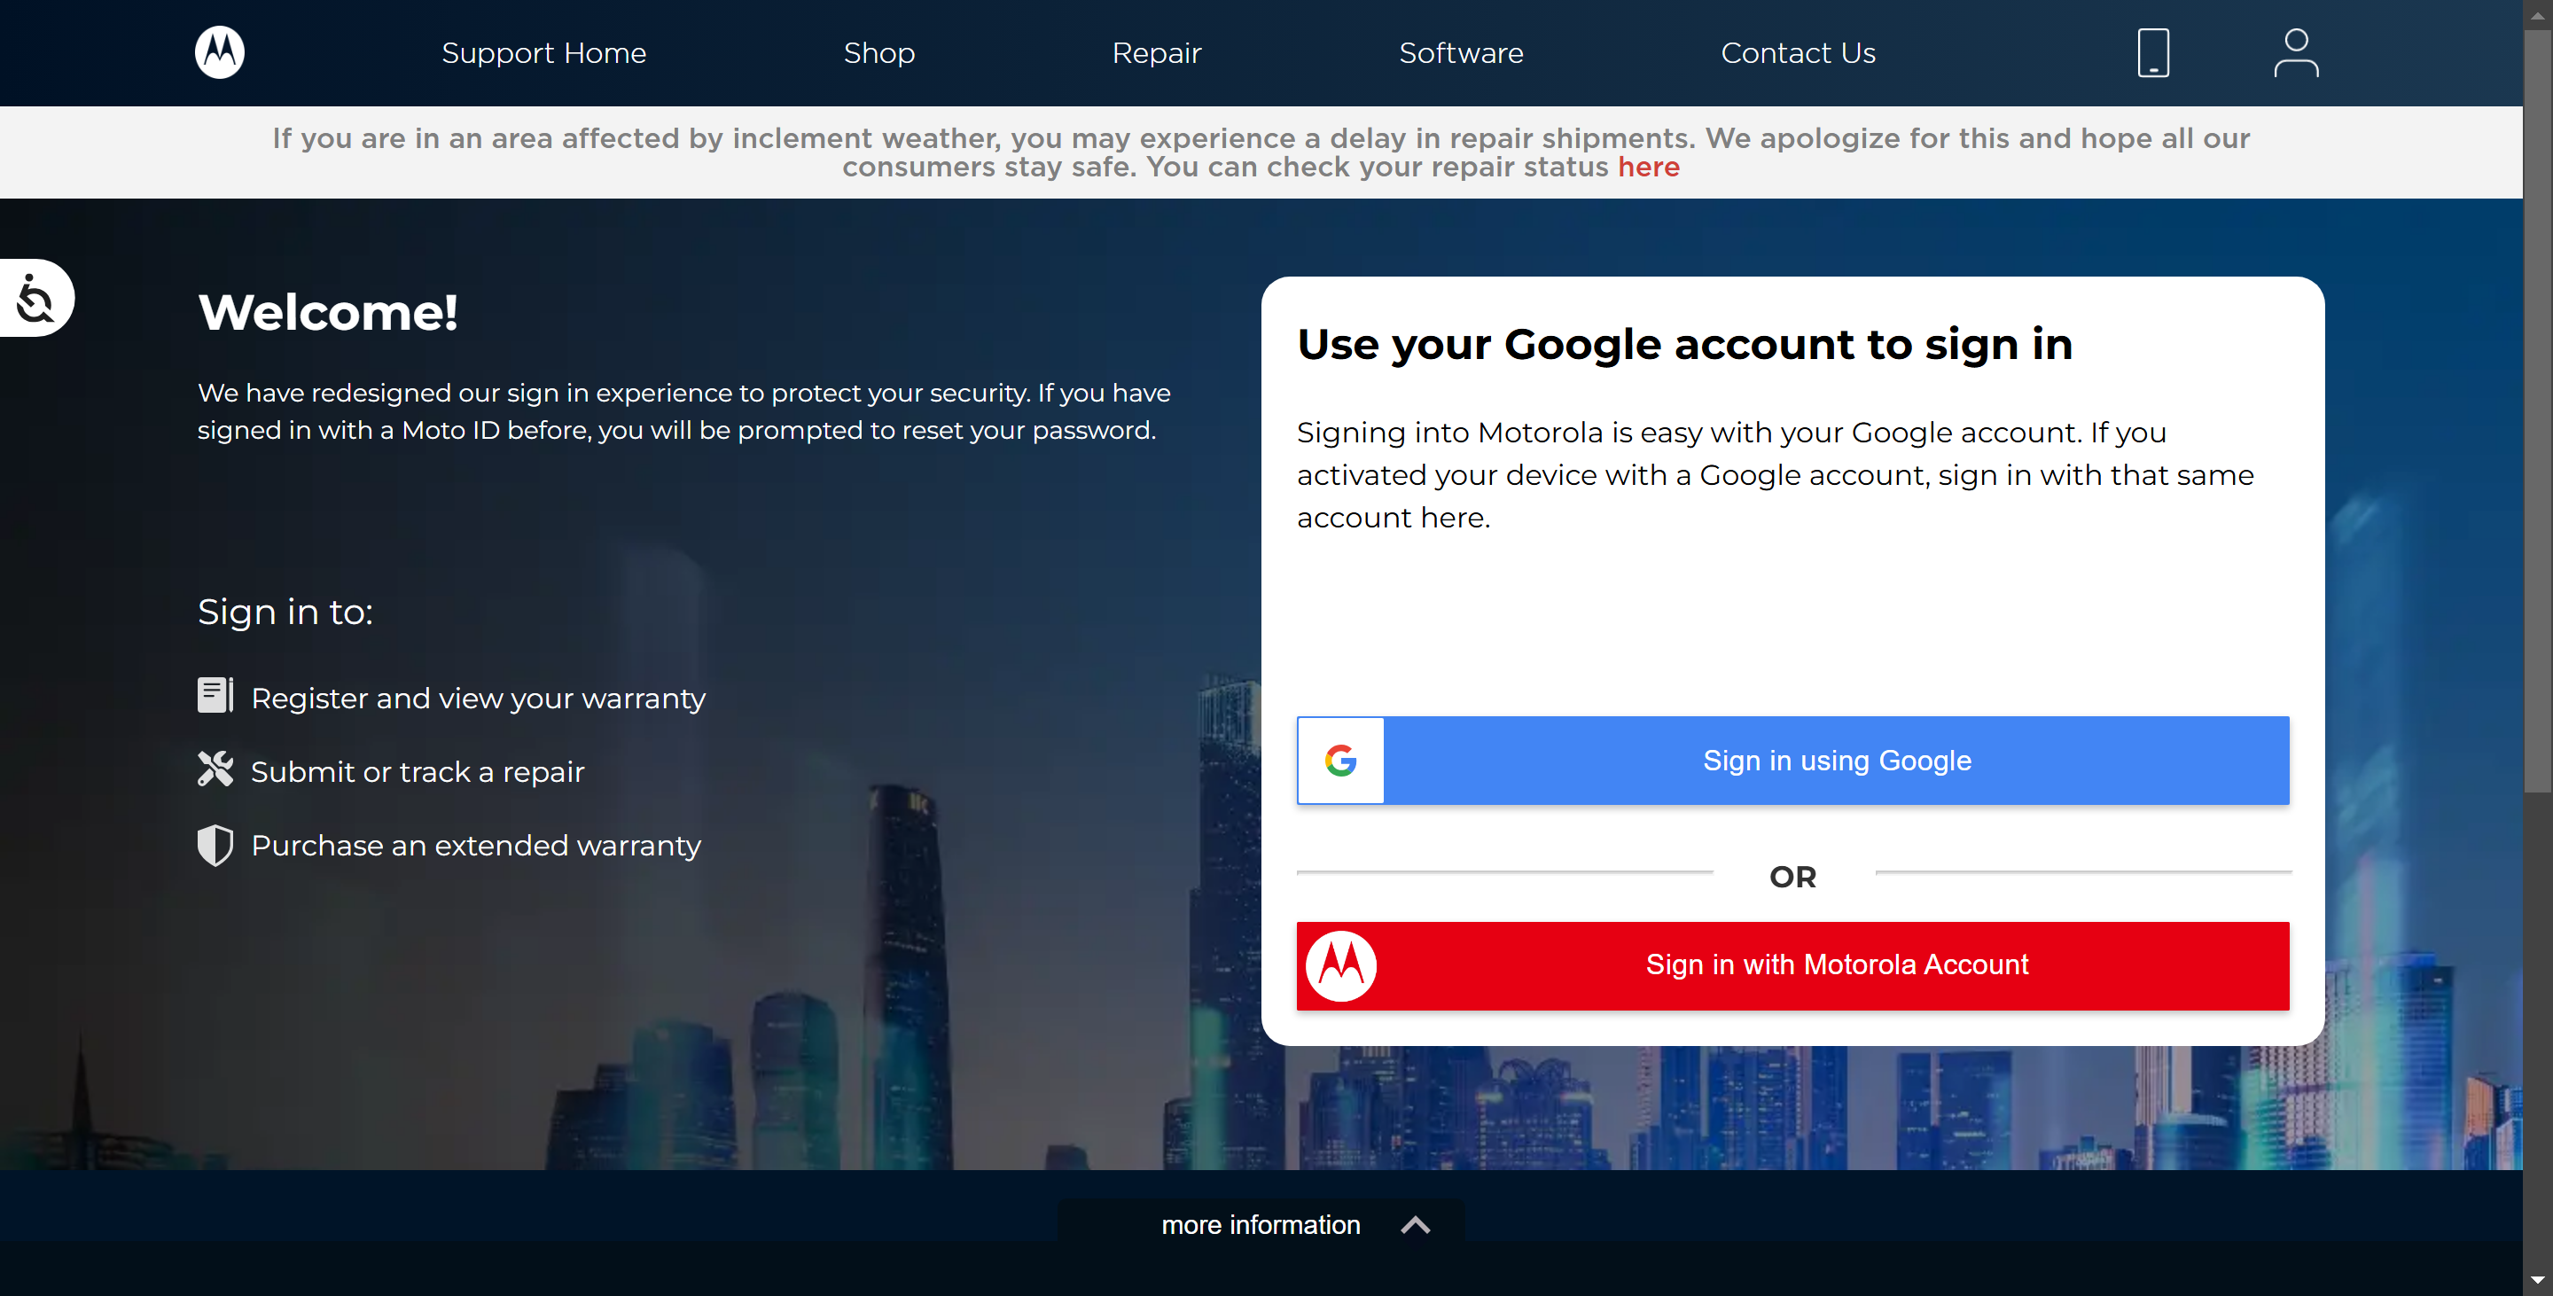Viewport: 2553px width, 1296px height.
Task: Click the Google G logo icon
Action: click(x=1340, y=760)
